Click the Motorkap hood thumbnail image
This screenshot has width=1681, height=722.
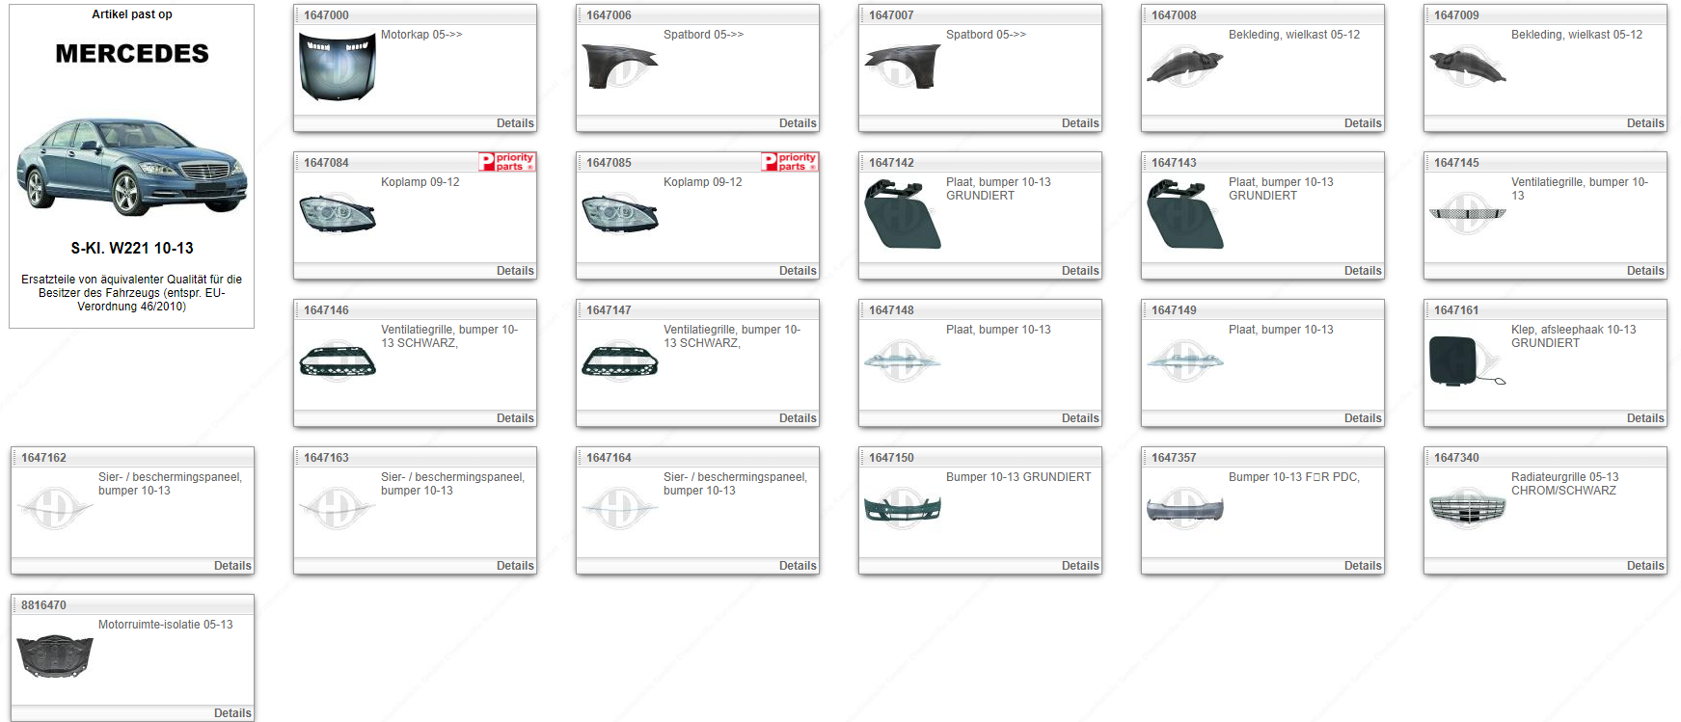[338, 67]
